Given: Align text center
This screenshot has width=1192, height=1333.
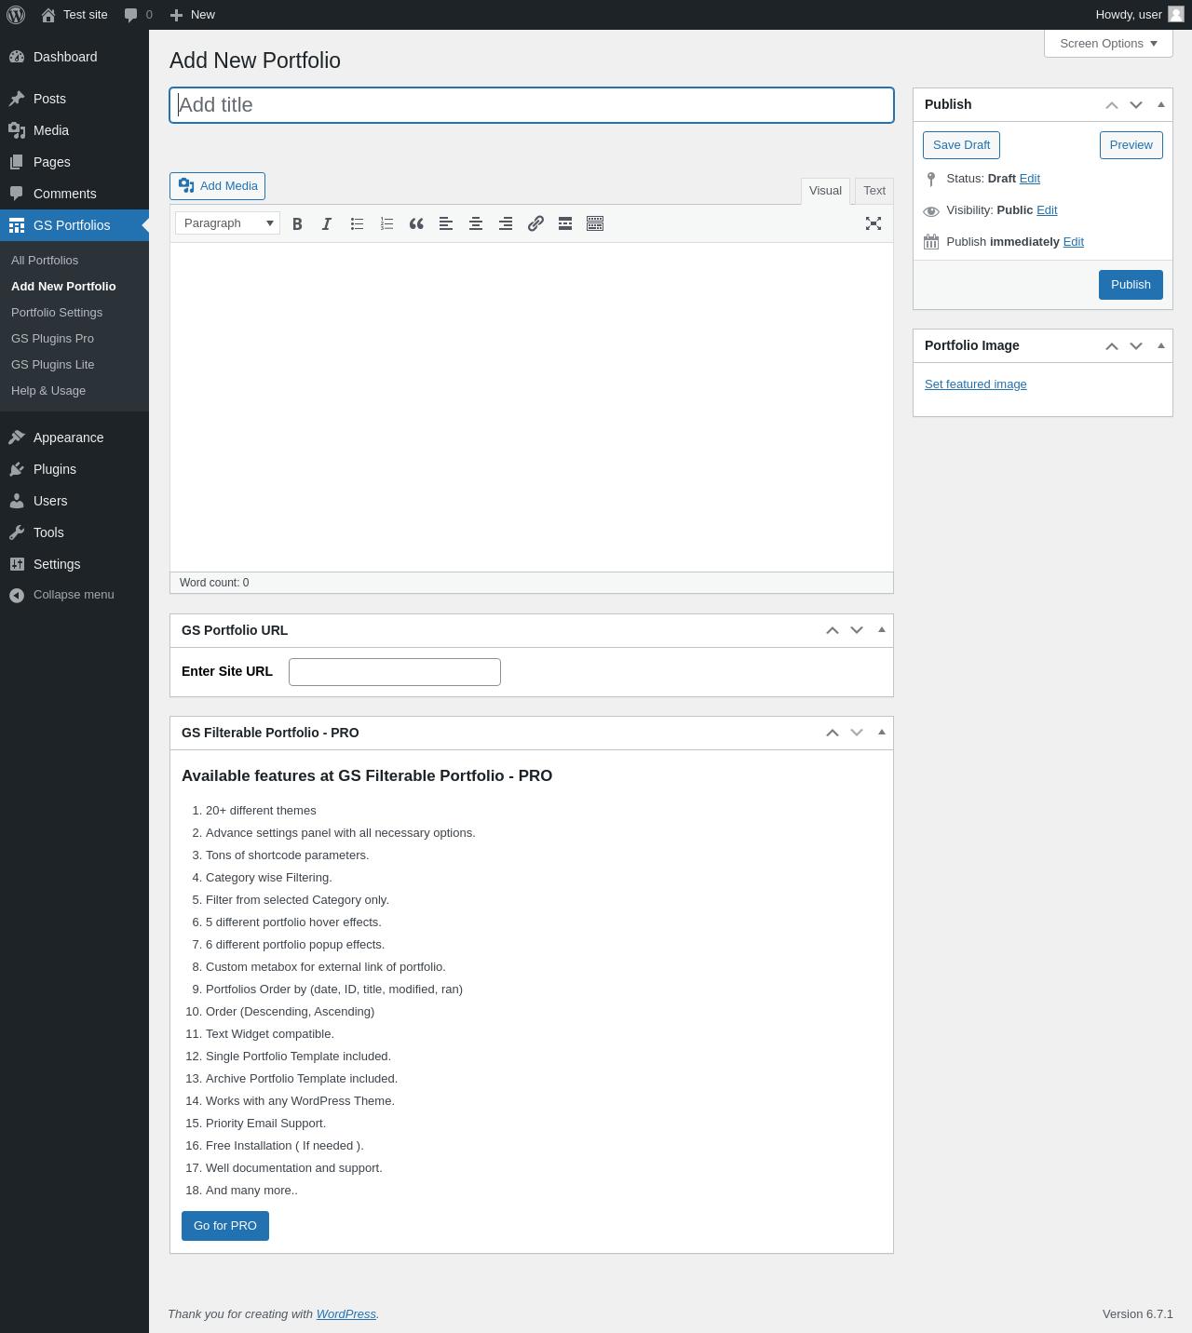Looking at the screenshot, I should click(x=476, y=223).
